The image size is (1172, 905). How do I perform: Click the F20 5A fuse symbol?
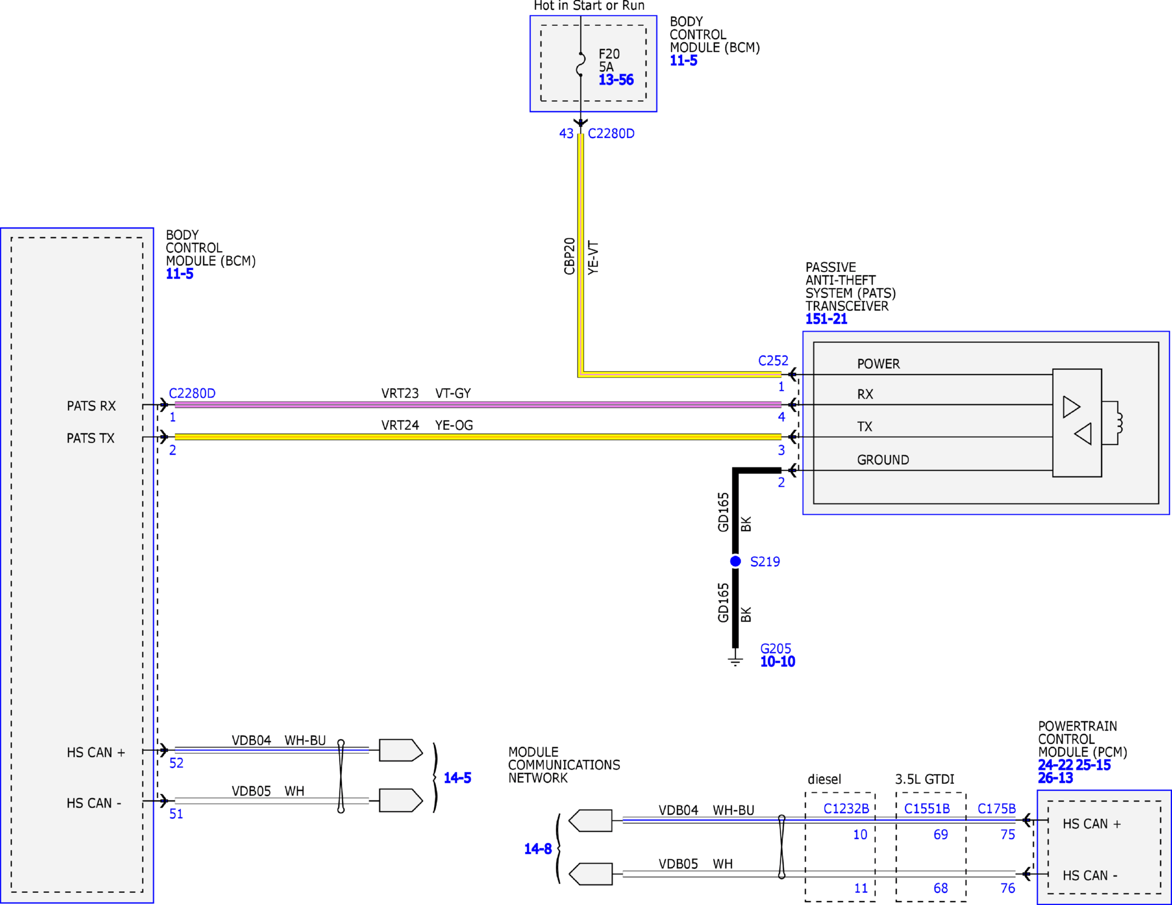tap(580, 64)
